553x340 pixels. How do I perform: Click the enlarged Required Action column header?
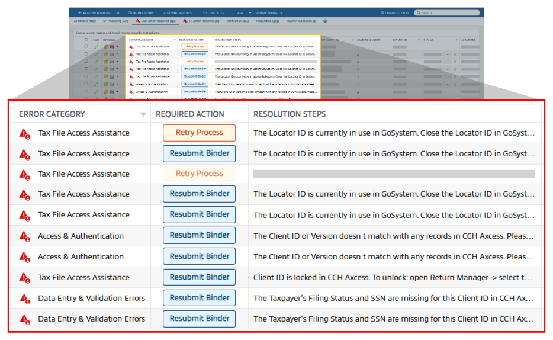(x=189, y=114)
